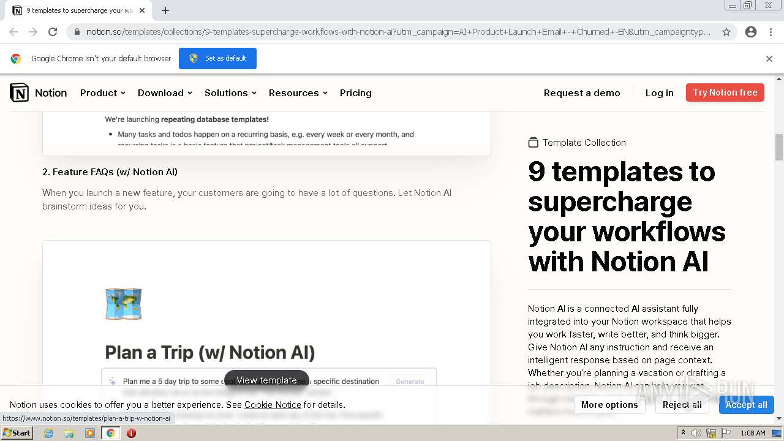Click the site lock icon in address bar
The width and height of the screenshot is (784, 441).
pos(77,32)
